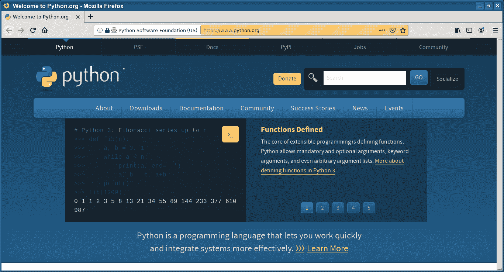Click the magnifying glass search icon
Screen dimensions: 504x272
[x=313, y=78]
